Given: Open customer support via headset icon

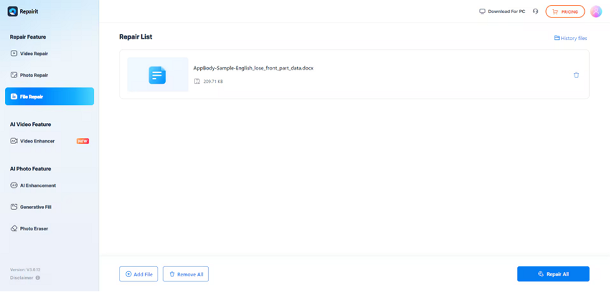Looking at the screenshot, I should pyautogui.click(x=535, y=11).
